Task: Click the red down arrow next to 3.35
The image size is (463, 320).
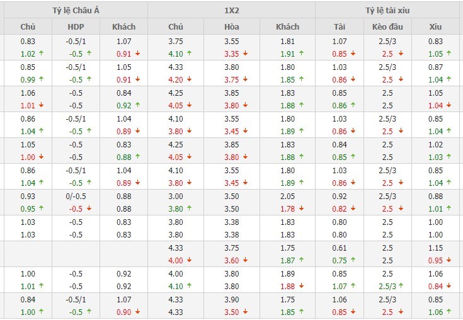Action: coord(245,54)
